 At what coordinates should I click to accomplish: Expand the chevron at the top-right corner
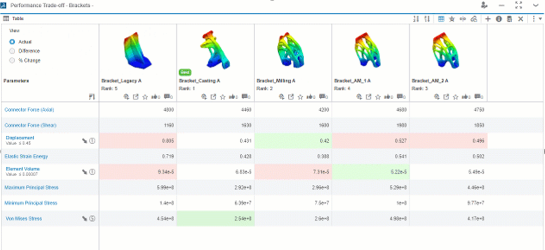coord(536,5)
